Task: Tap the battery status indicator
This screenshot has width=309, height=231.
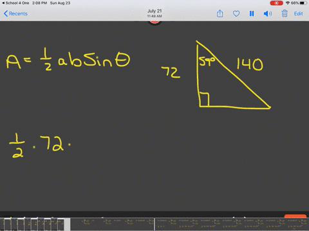Action: pyautogui.click(x=303, y=3)
